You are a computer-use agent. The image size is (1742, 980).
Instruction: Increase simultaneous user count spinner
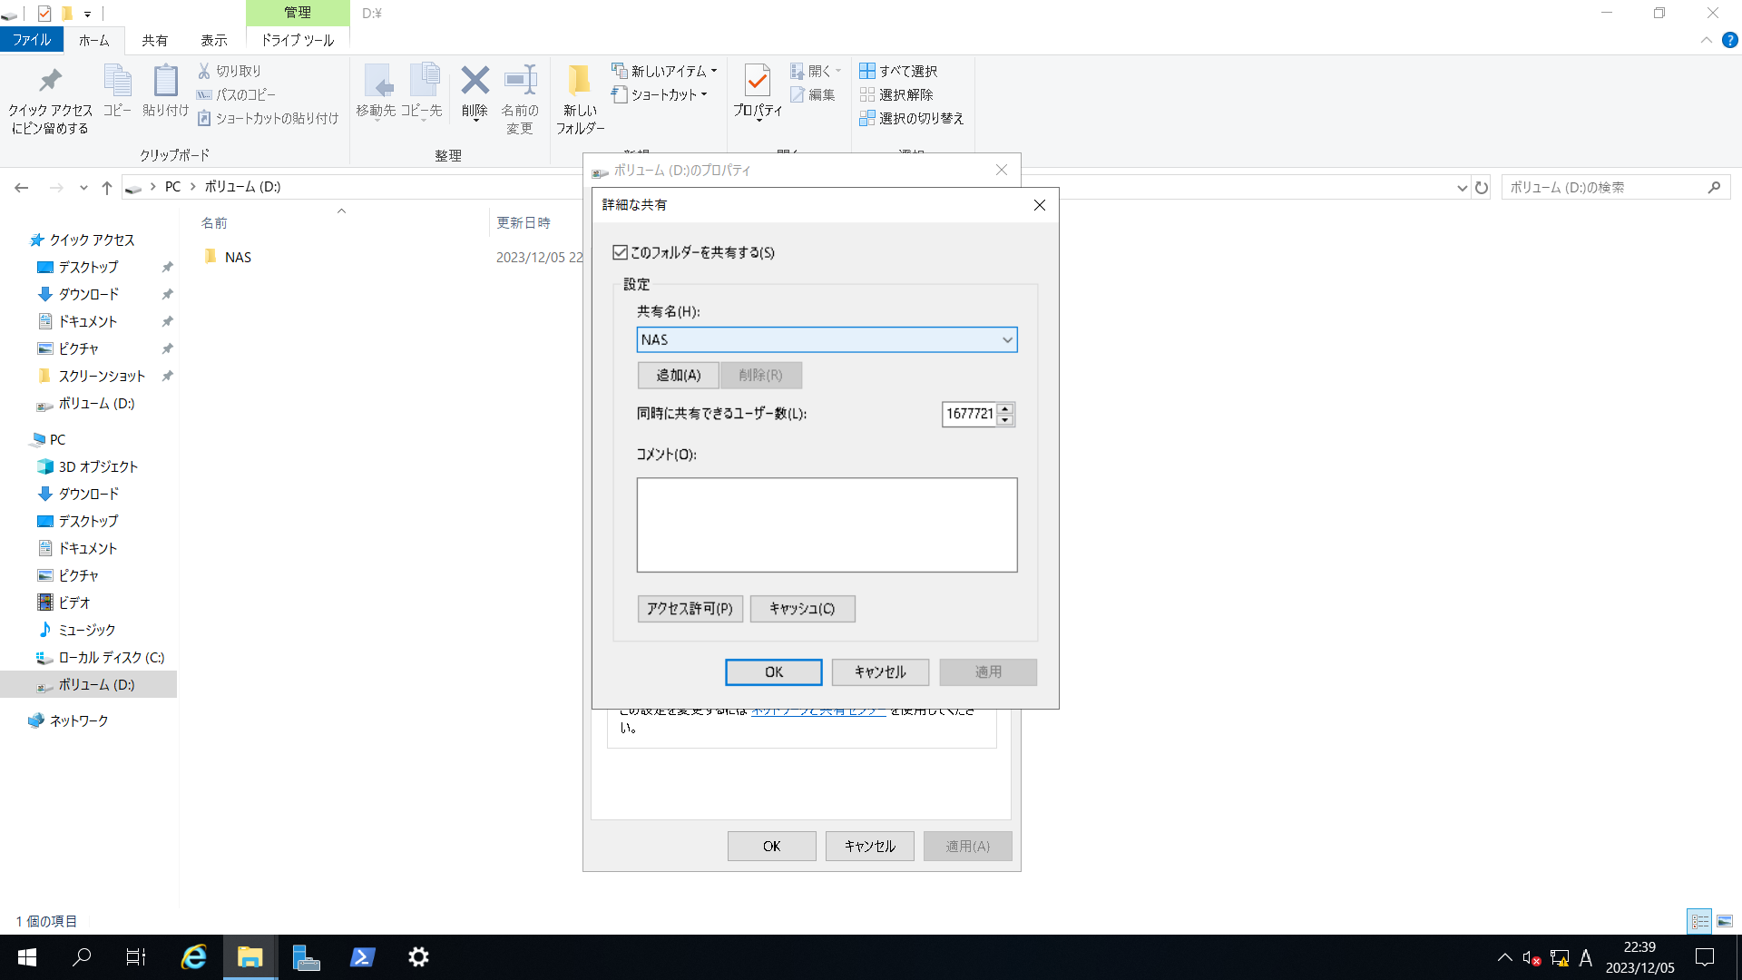(1005, 408)
